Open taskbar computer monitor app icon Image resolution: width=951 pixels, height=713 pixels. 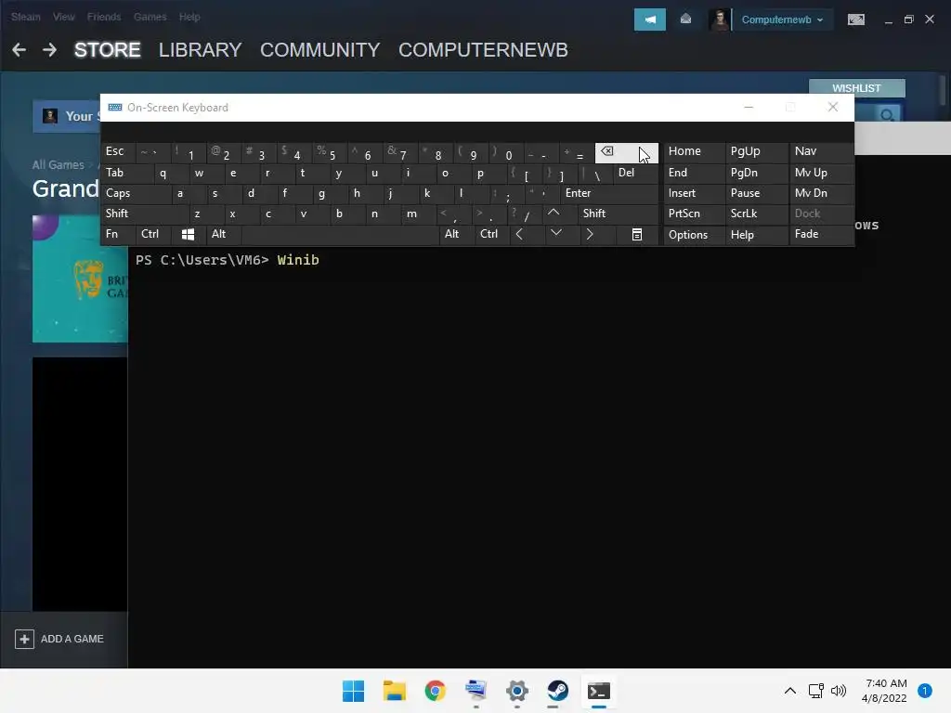click(x=476, y=691)
